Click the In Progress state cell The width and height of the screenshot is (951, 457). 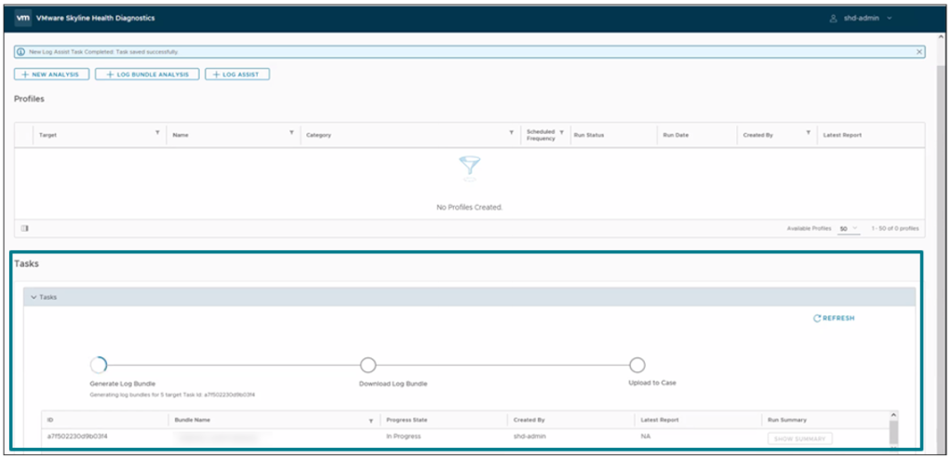pos(403,437)
